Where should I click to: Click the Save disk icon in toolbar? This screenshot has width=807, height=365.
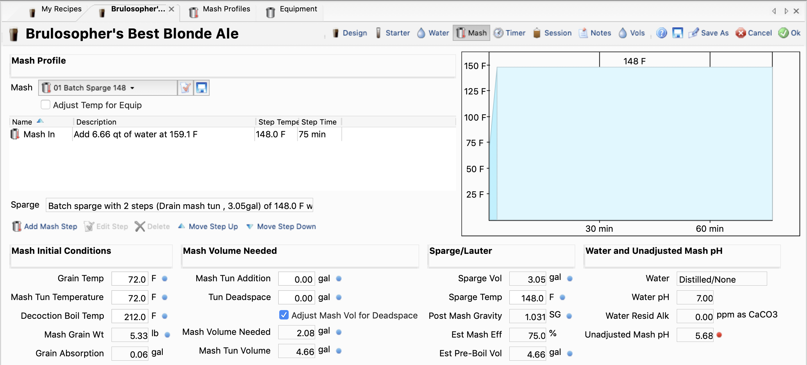tap(677, 33)
